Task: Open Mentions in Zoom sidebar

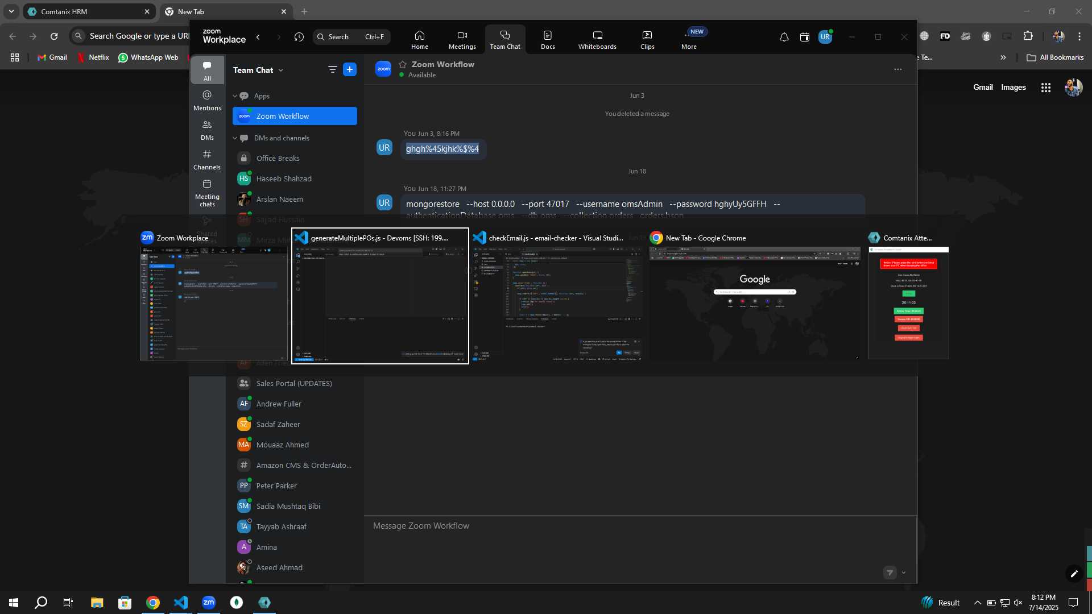Action: 207,101
